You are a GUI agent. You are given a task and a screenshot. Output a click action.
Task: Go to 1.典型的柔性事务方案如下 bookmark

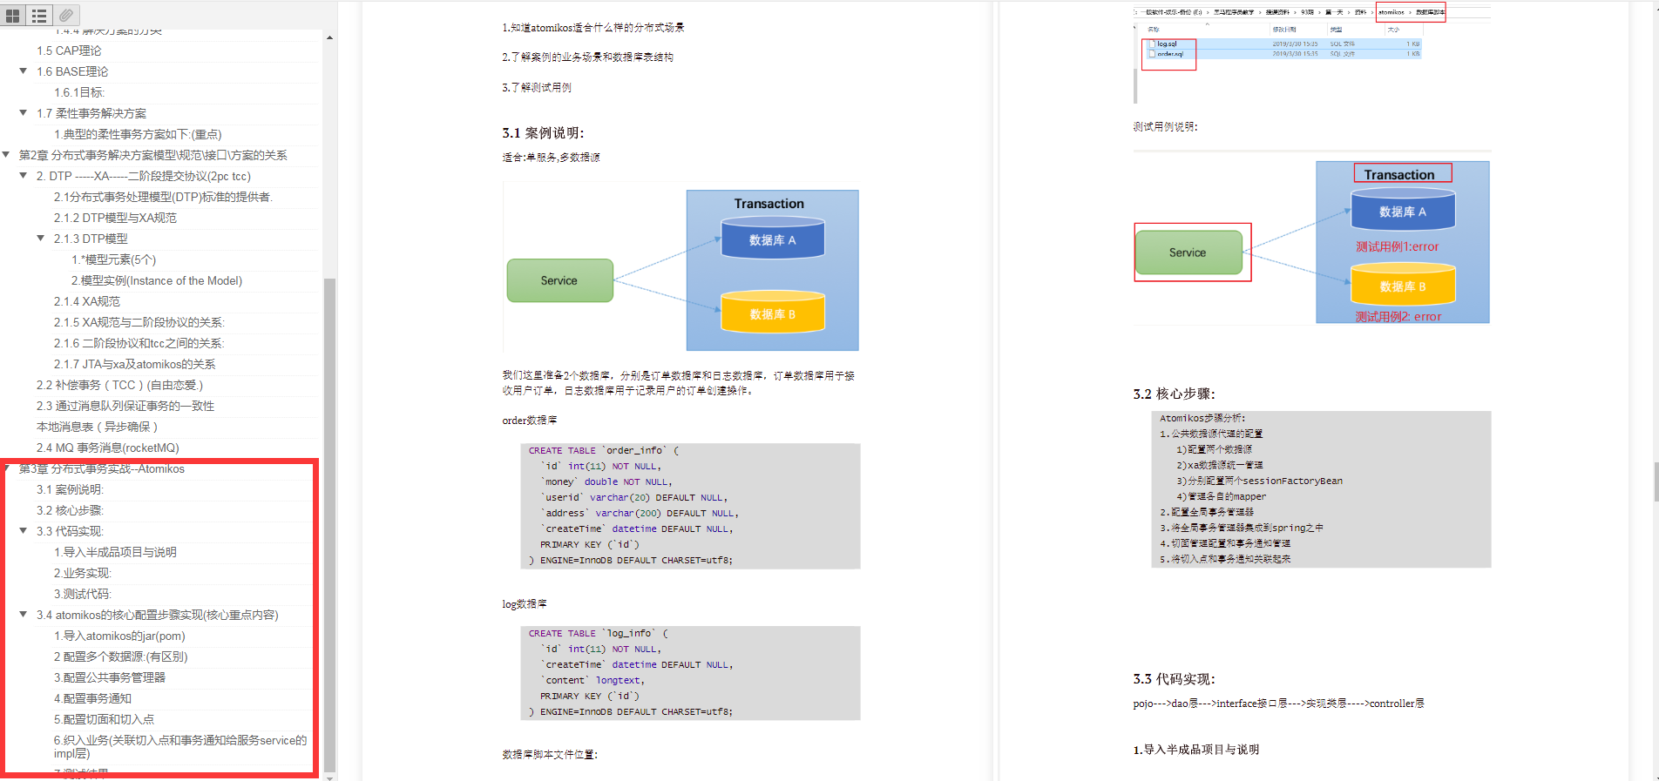click(x=138, y=134)
